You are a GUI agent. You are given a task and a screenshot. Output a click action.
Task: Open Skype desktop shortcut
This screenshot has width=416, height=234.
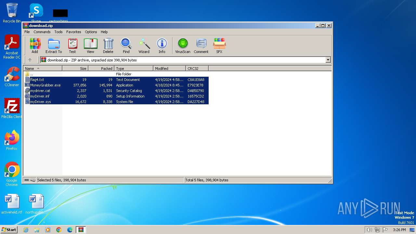(x=36, y=13)
